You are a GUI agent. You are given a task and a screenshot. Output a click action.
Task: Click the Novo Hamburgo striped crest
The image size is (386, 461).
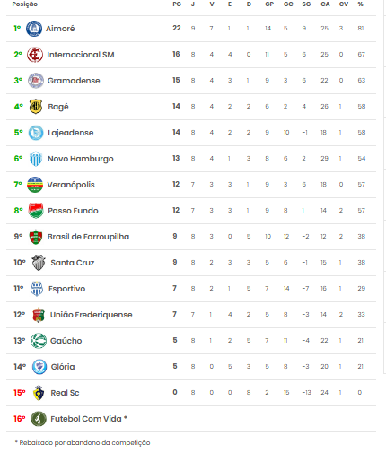[x=36, y=159]
